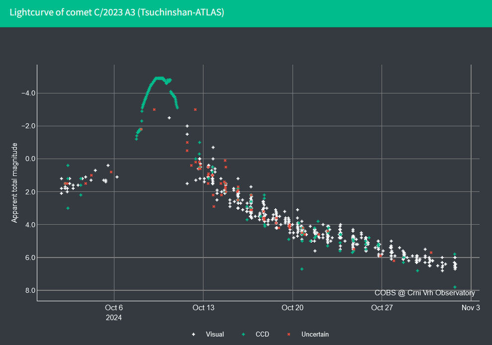Click the Oct 27 x-axis tick label

click(382, 308)
